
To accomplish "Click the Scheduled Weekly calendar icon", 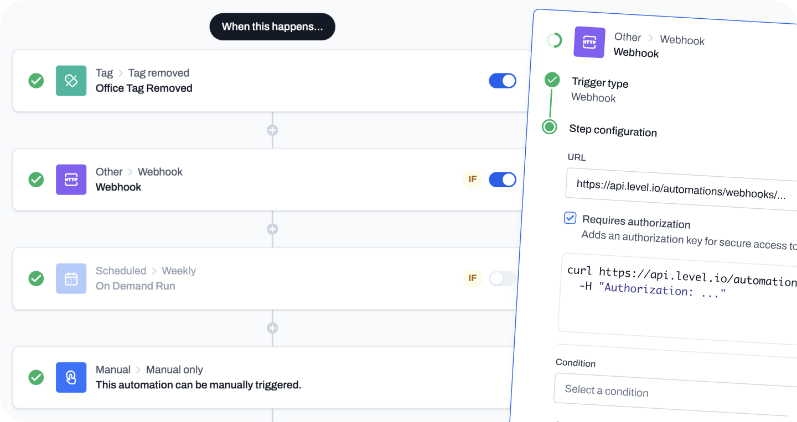I will (x=71, y=278).
